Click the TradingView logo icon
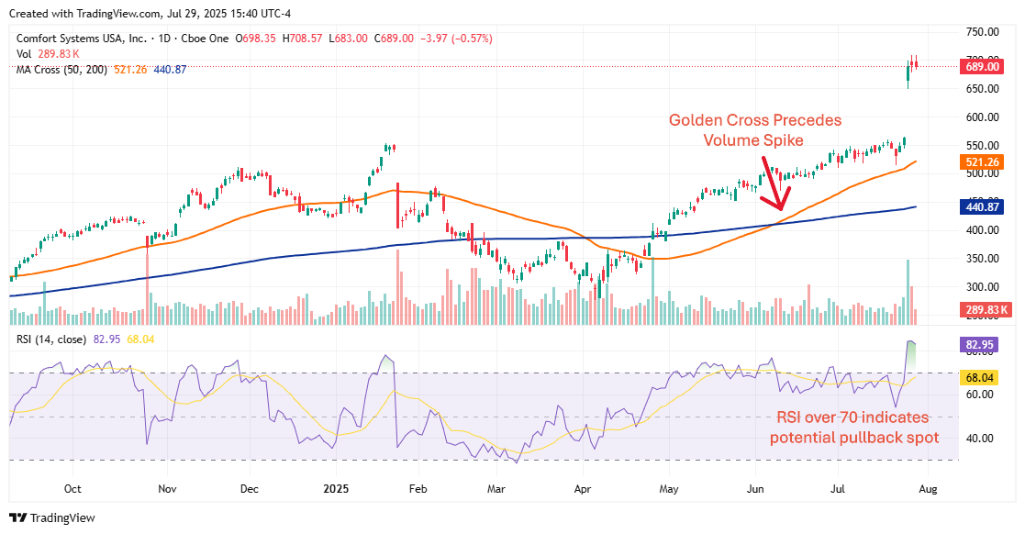 [18, 517]
